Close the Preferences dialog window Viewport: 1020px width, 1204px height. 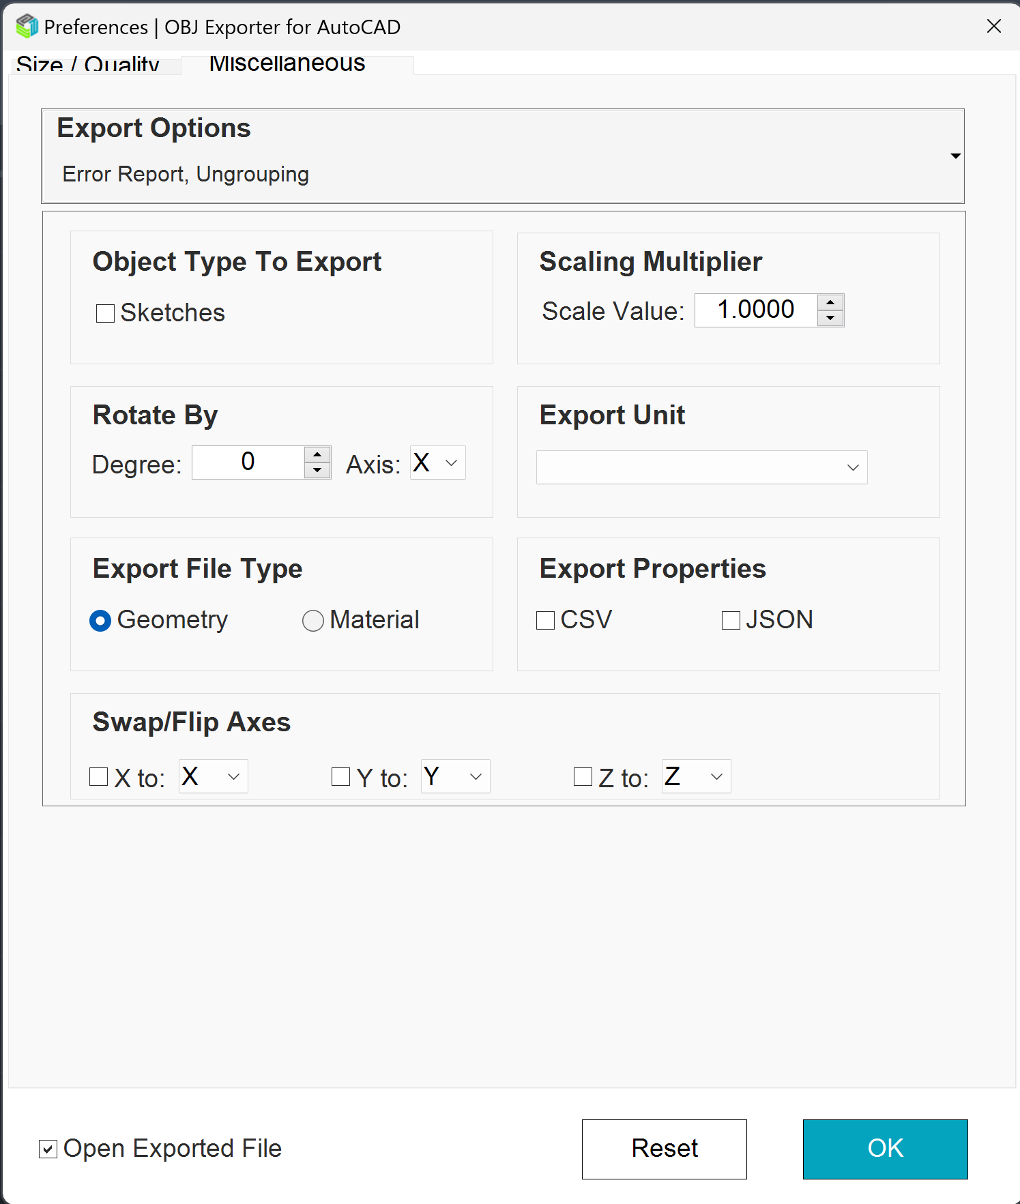[x=994, y=26]
